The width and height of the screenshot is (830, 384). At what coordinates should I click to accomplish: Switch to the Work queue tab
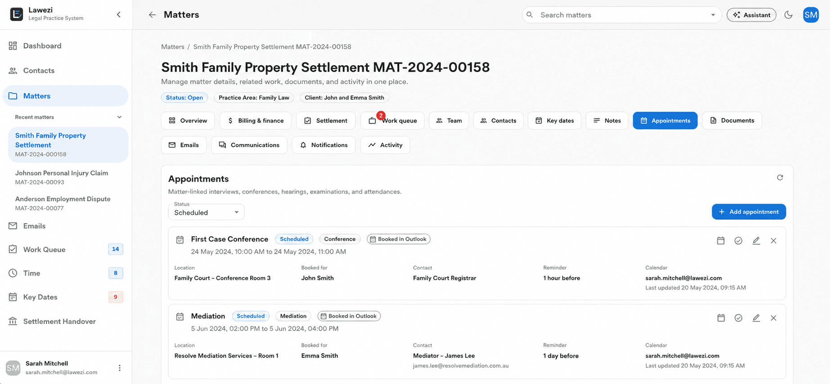(x=392, y=121)
